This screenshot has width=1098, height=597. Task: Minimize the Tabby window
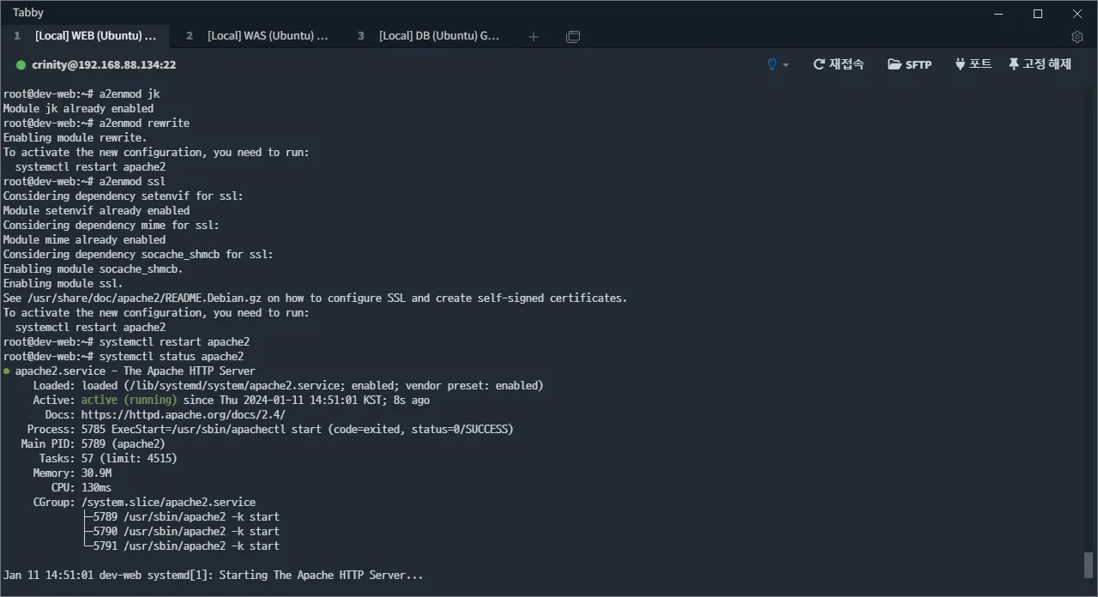[x=998, y=13]
